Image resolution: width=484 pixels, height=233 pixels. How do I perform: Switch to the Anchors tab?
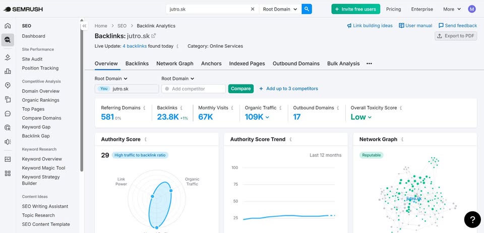(x=211, y=63)
